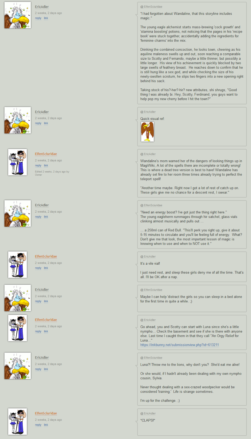Viewport: 251px width, 439px height.
Task: Open the quick visual ref eagle thumbnail
Action: tap(147, 132)
